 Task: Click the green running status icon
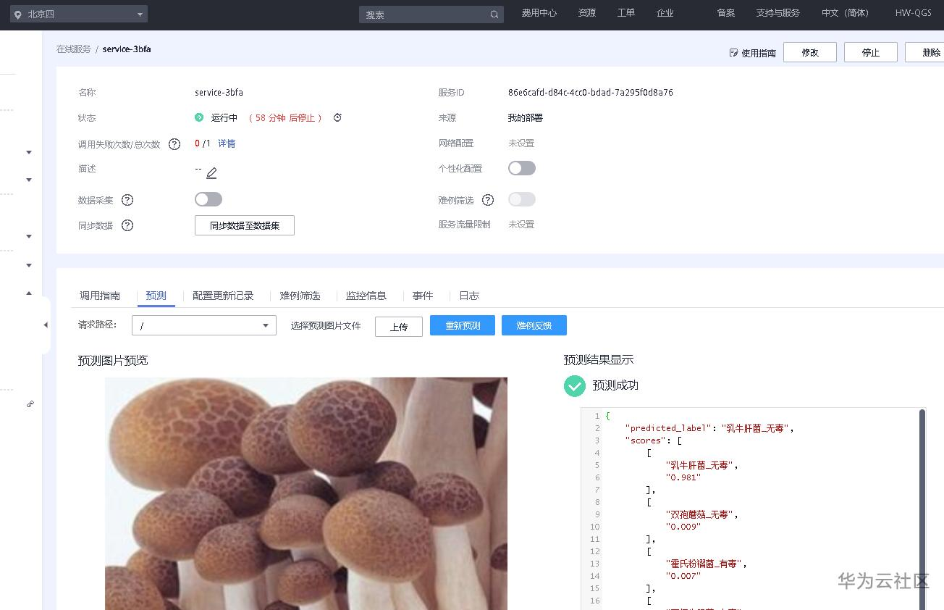[x=199, y=117]
